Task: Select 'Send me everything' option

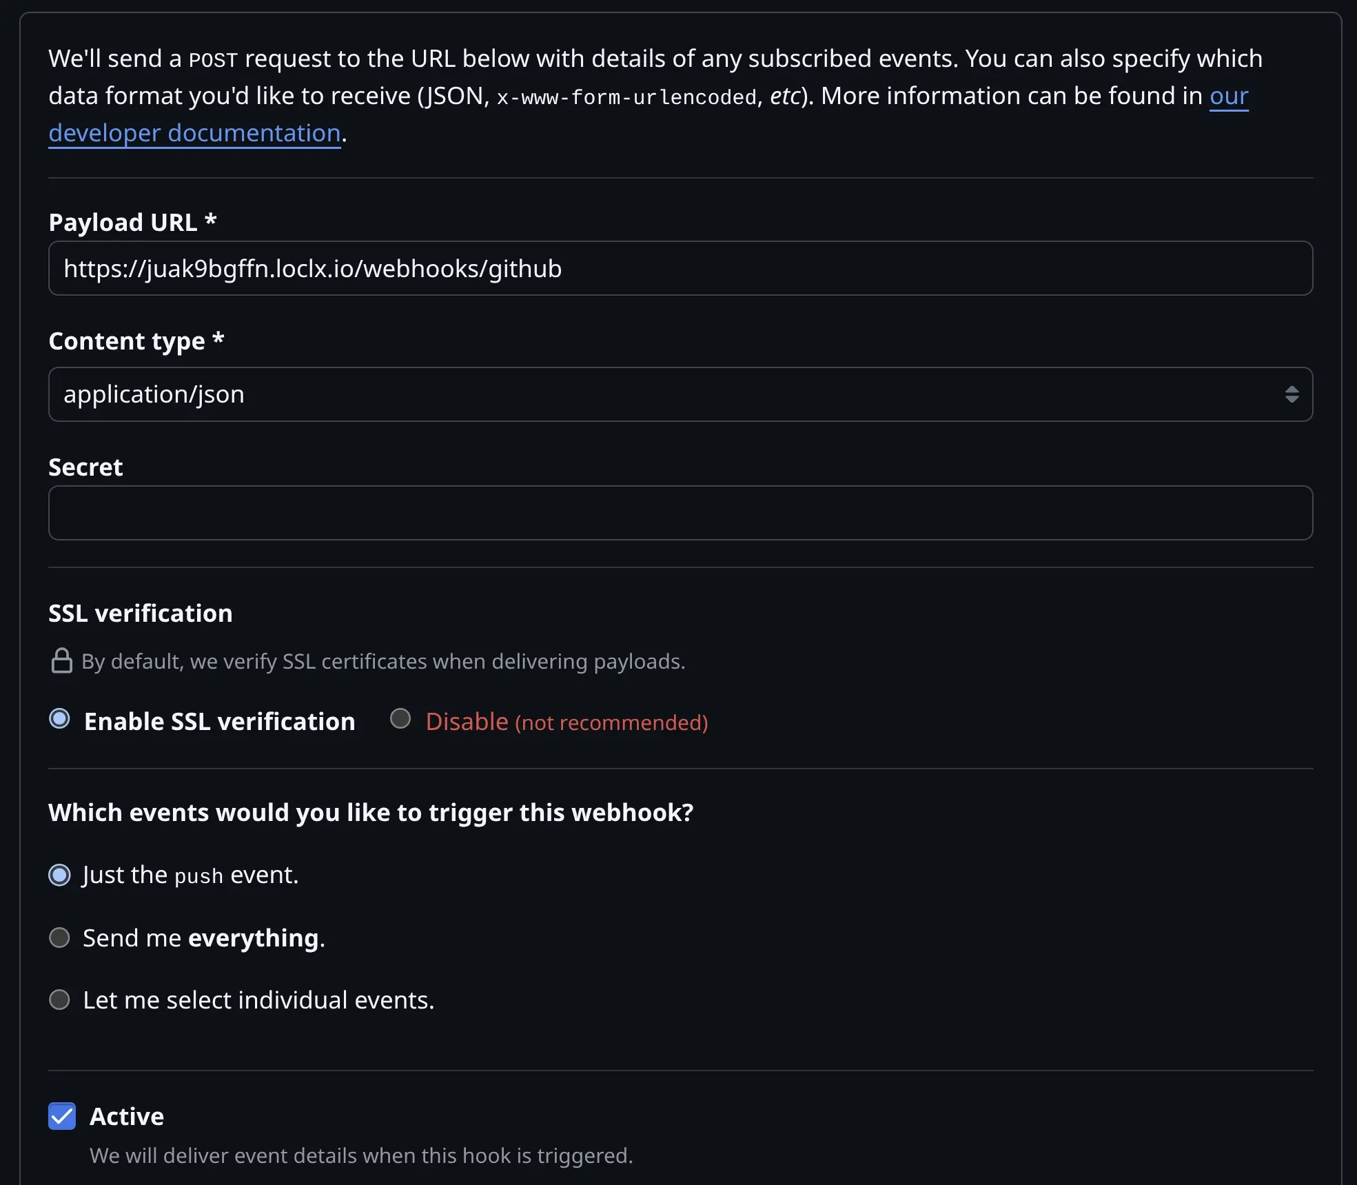Action: tap(61, 937)
